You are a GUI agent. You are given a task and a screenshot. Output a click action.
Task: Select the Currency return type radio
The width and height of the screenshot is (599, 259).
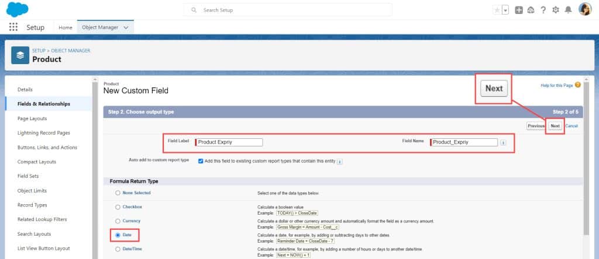(118, 221)
